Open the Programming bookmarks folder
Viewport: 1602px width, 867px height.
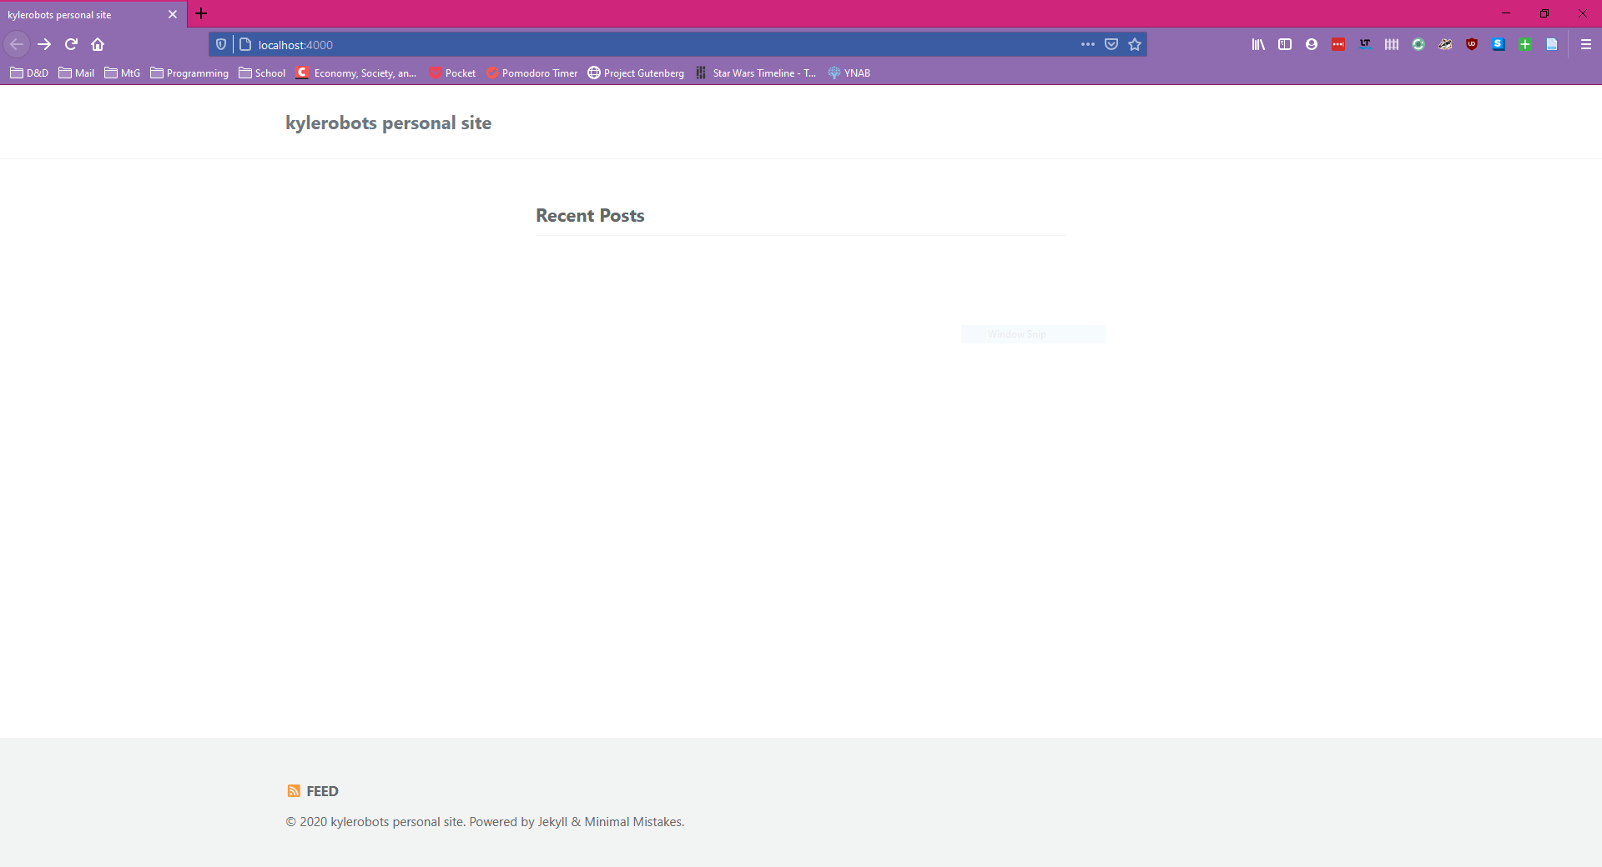(189, 73)
